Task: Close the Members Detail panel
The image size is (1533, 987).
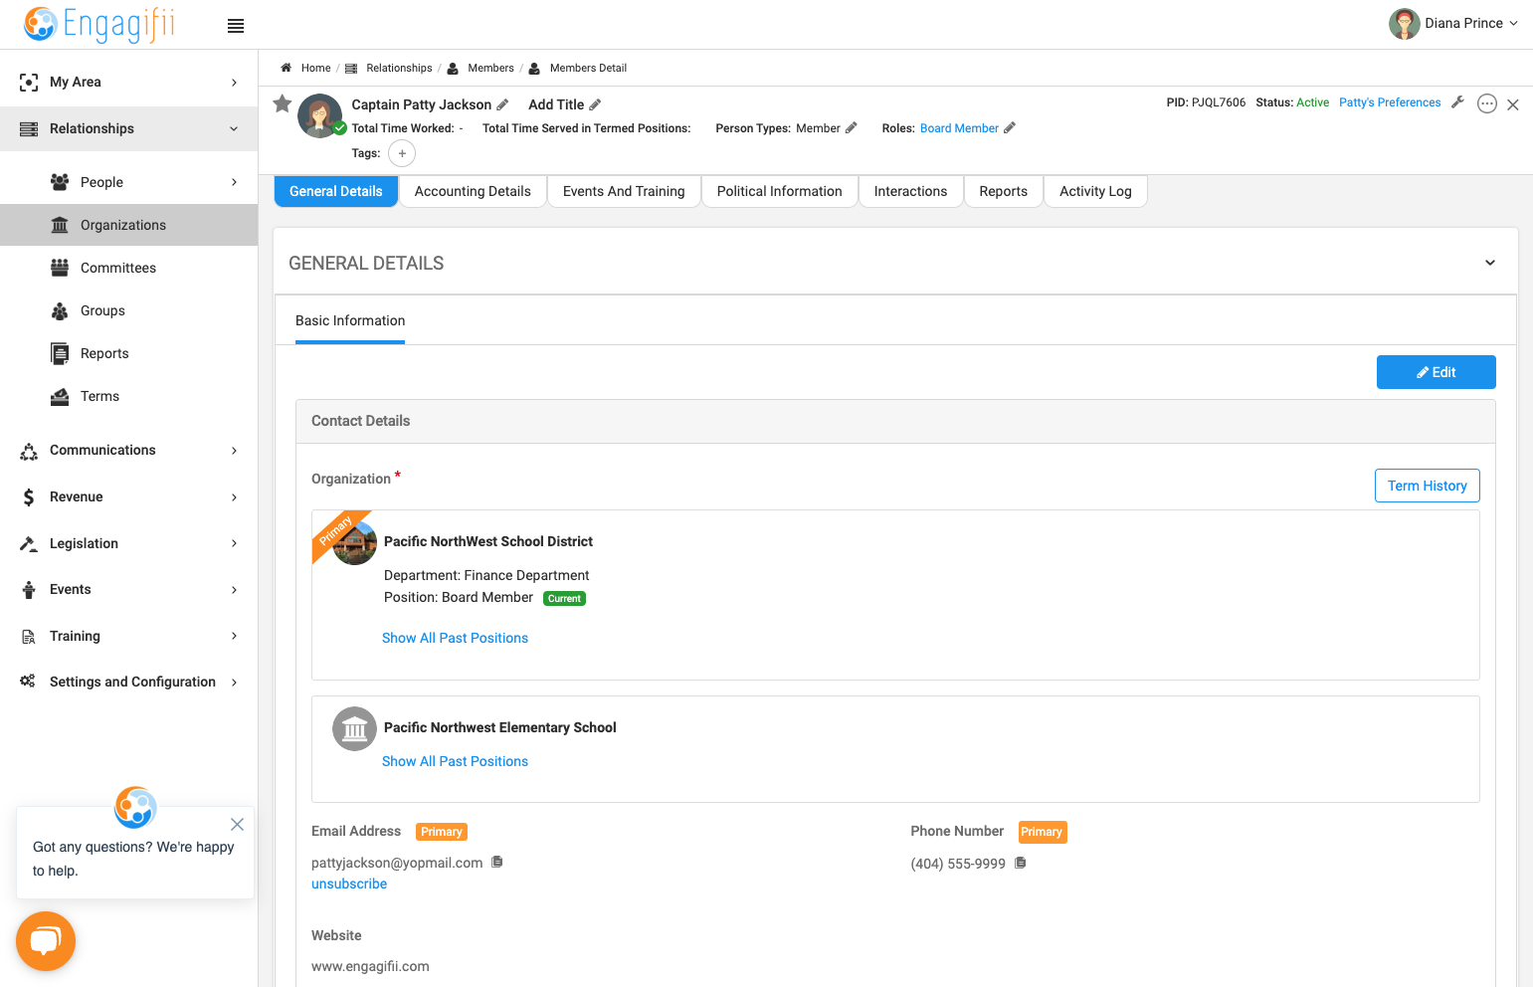Action: (x=1513, y=104)
